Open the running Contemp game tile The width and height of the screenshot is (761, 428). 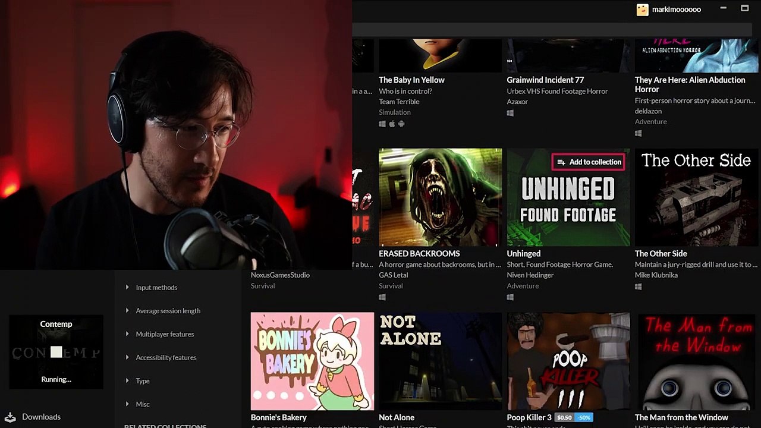click(x=56, y=352)
